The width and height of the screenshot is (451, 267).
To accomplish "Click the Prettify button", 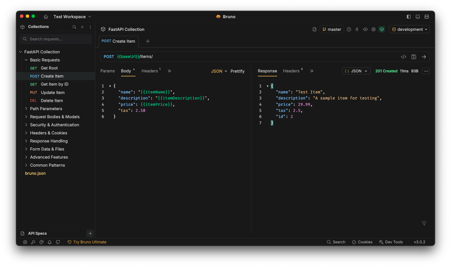I will point(237,71).
